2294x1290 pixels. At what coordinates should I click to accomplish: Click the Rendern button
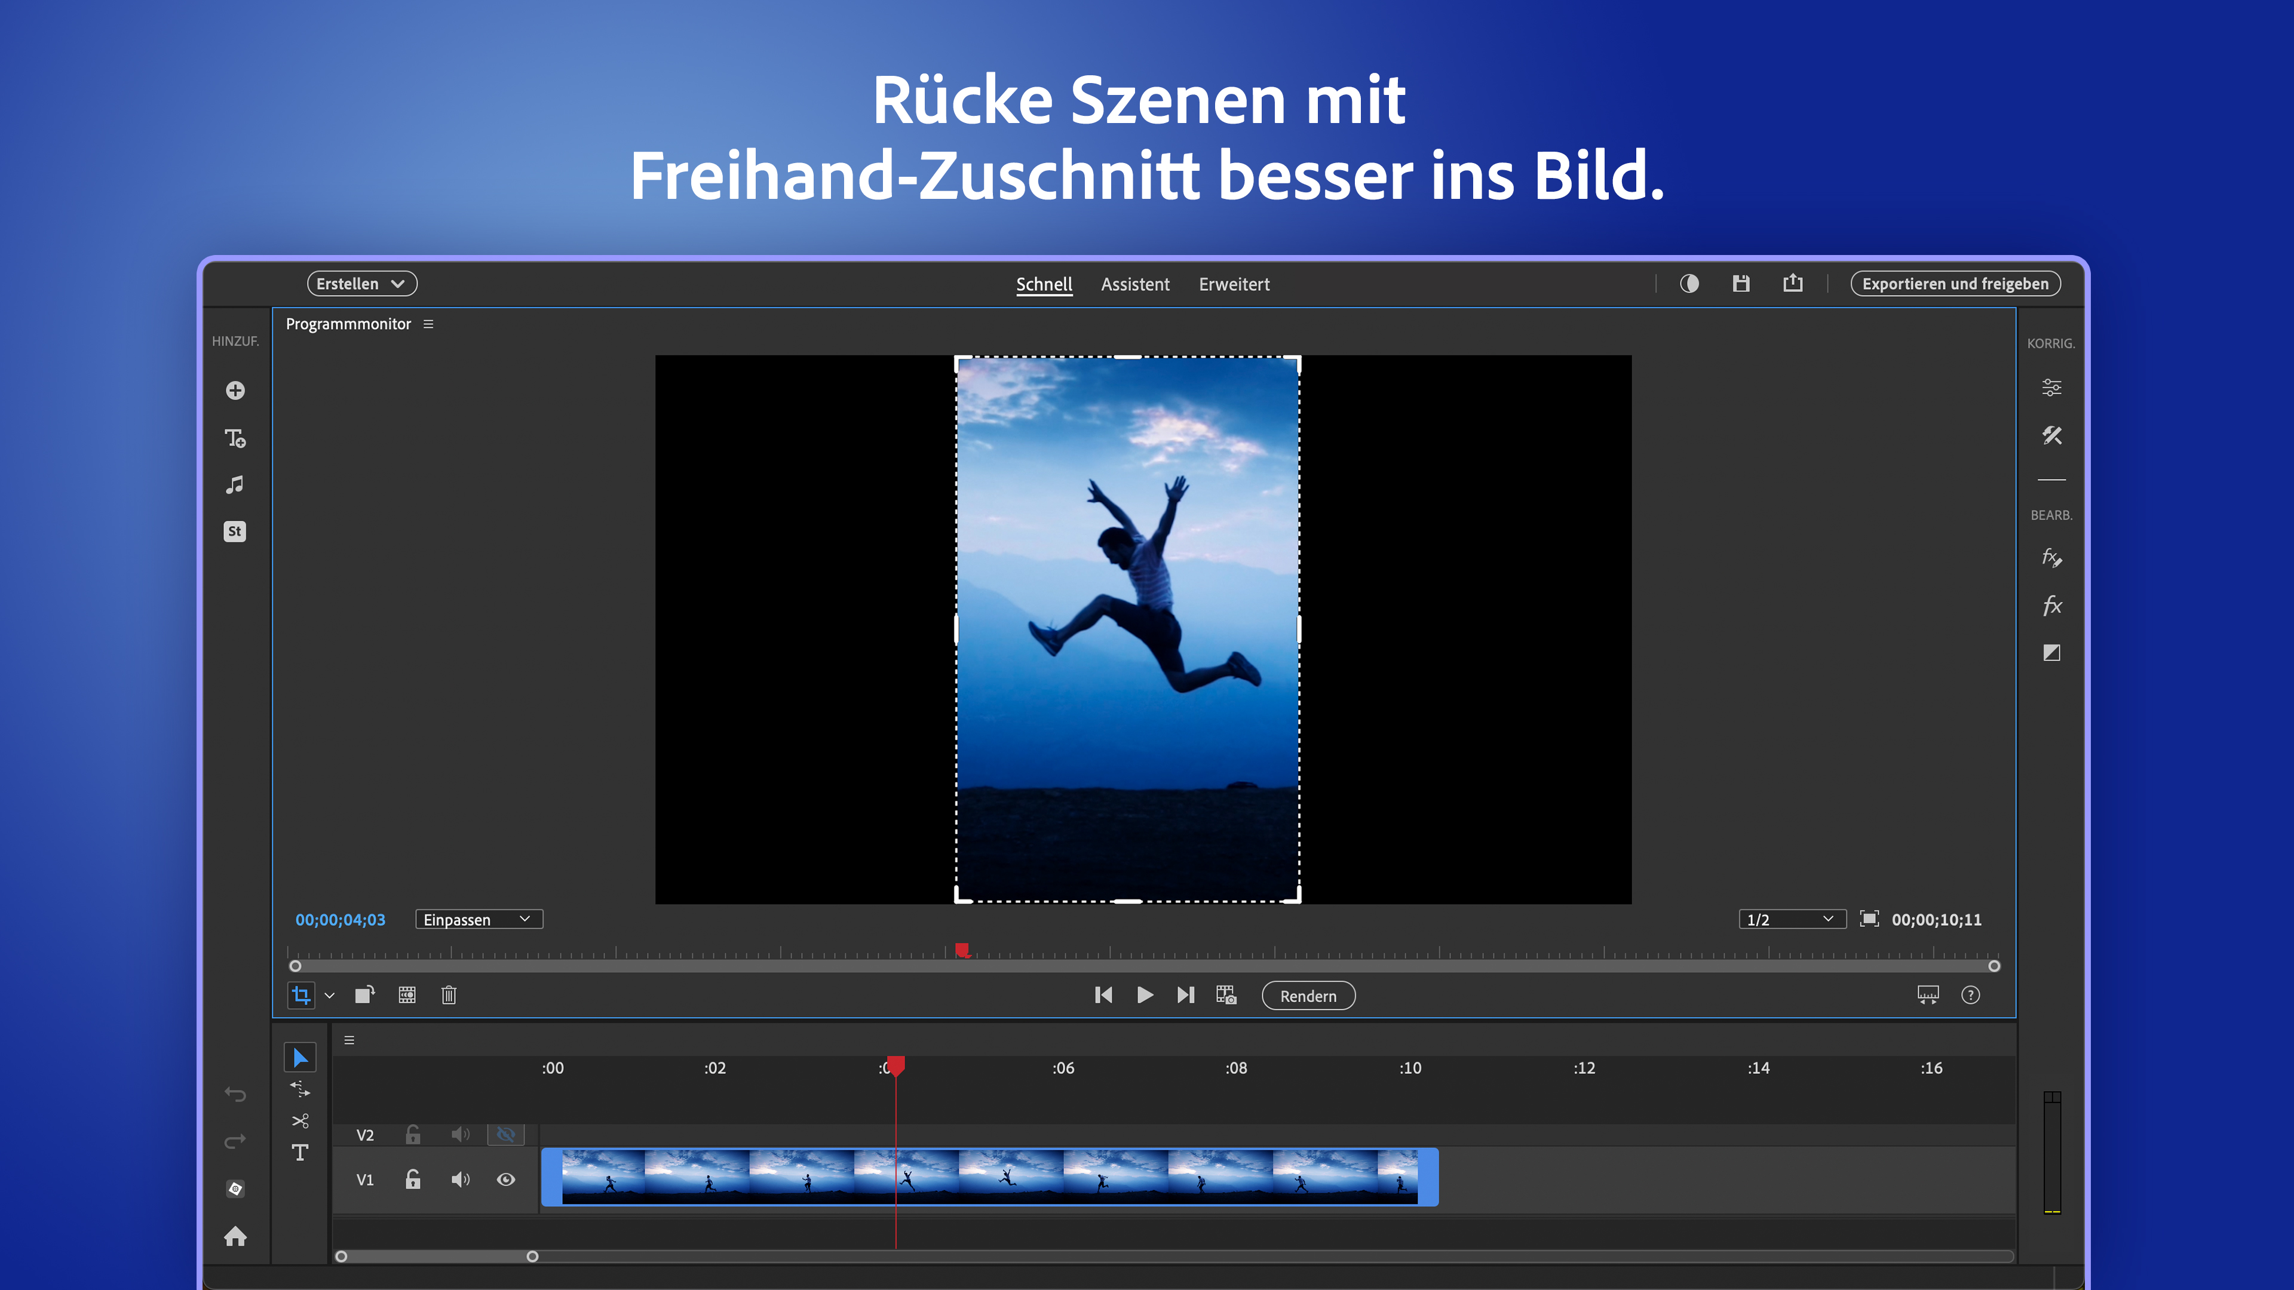[x=1308, y=996]
